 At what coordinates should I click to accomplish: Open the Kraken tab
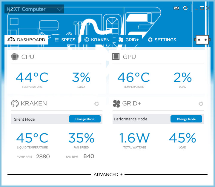[x=97, y=40]
